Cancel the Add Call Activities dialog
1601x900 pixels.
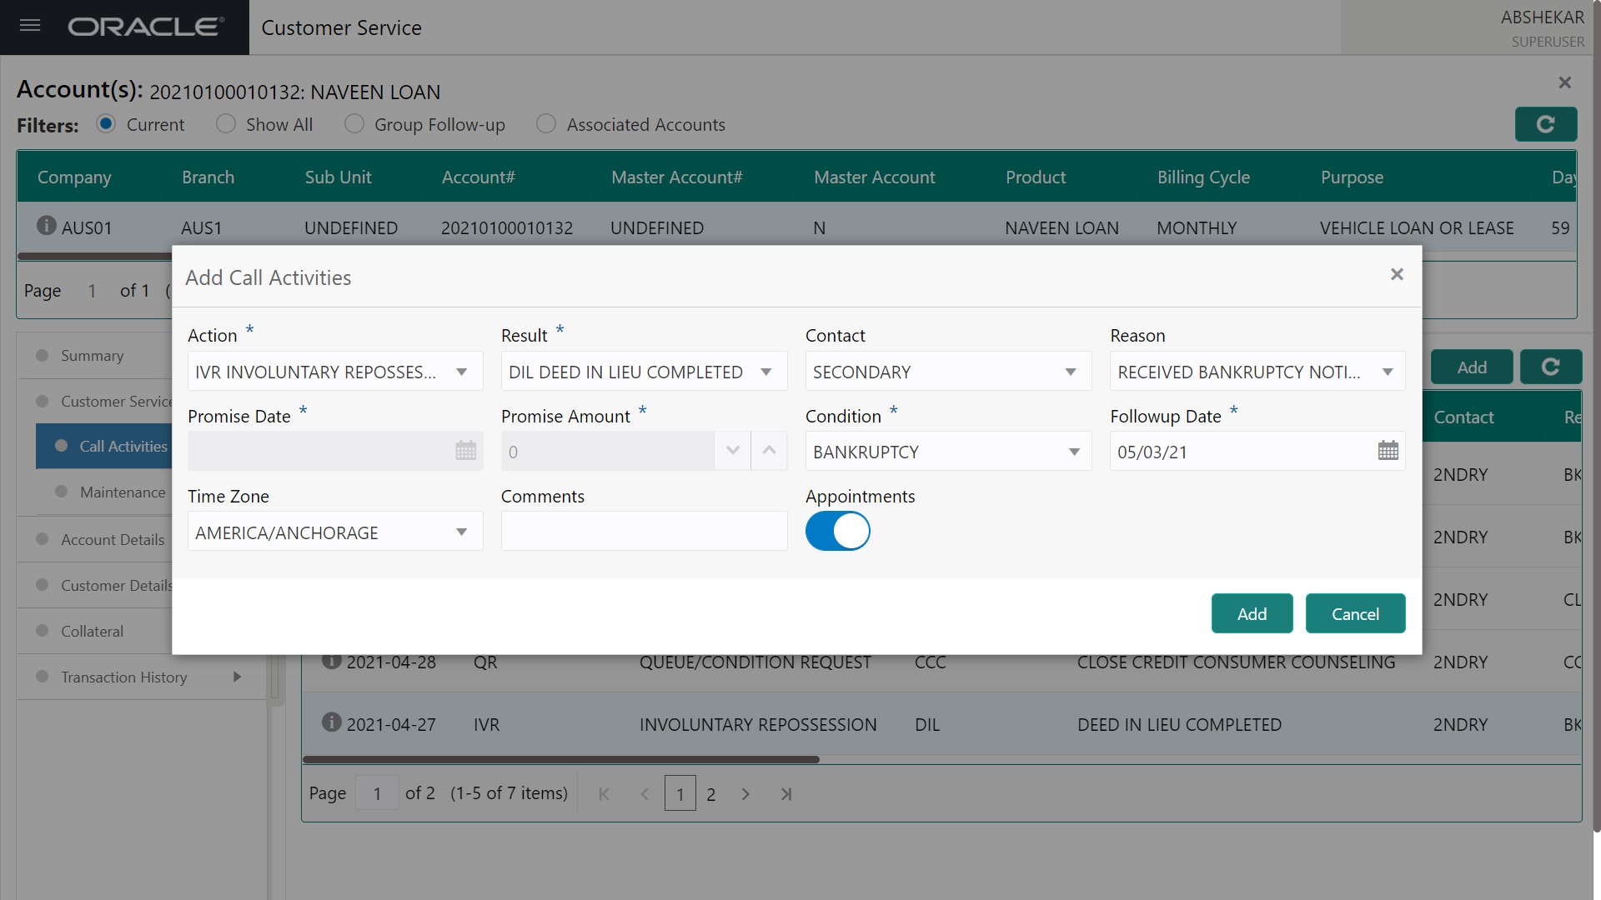point(1354,613)
